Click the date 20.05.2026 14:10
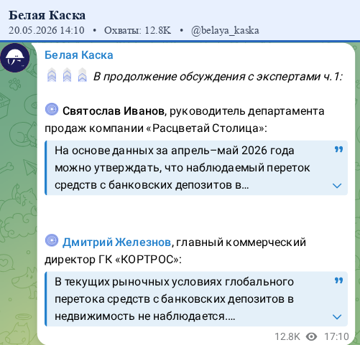360x345 pixels. (x=47, y=30)
